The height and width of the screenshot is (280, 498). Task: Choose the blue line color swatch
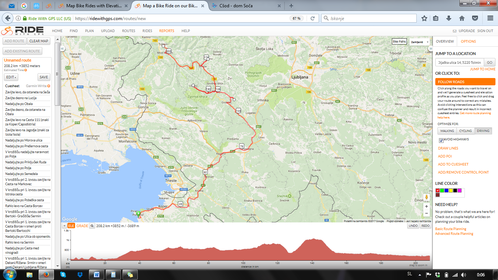pos(447,191)
